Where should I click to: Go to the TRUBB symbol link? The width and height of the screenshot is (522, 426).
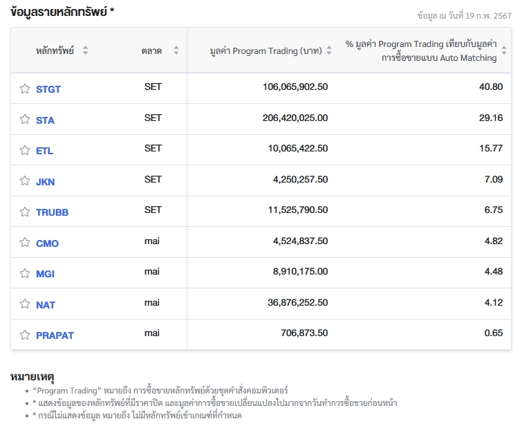[x=52, y=212]
